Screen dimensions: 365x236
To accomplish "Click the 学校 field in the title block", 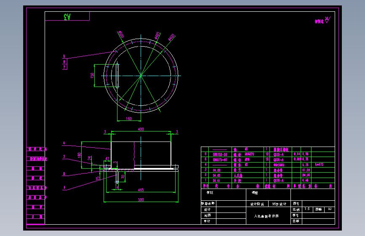I will click(x=210, y=193).
